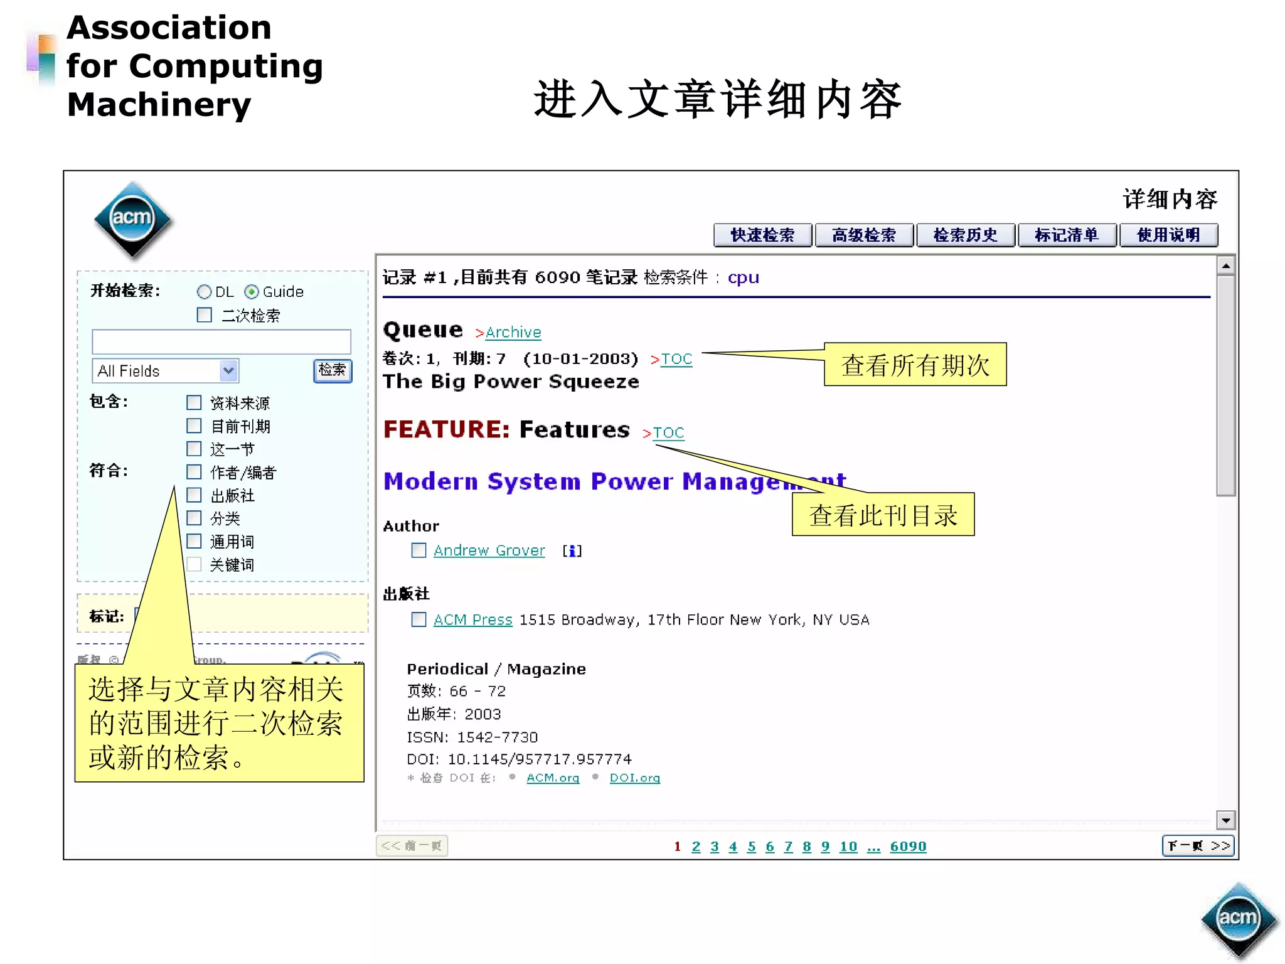
Task: Open the 检索历史 tab
Action: (x=965, y=235)
